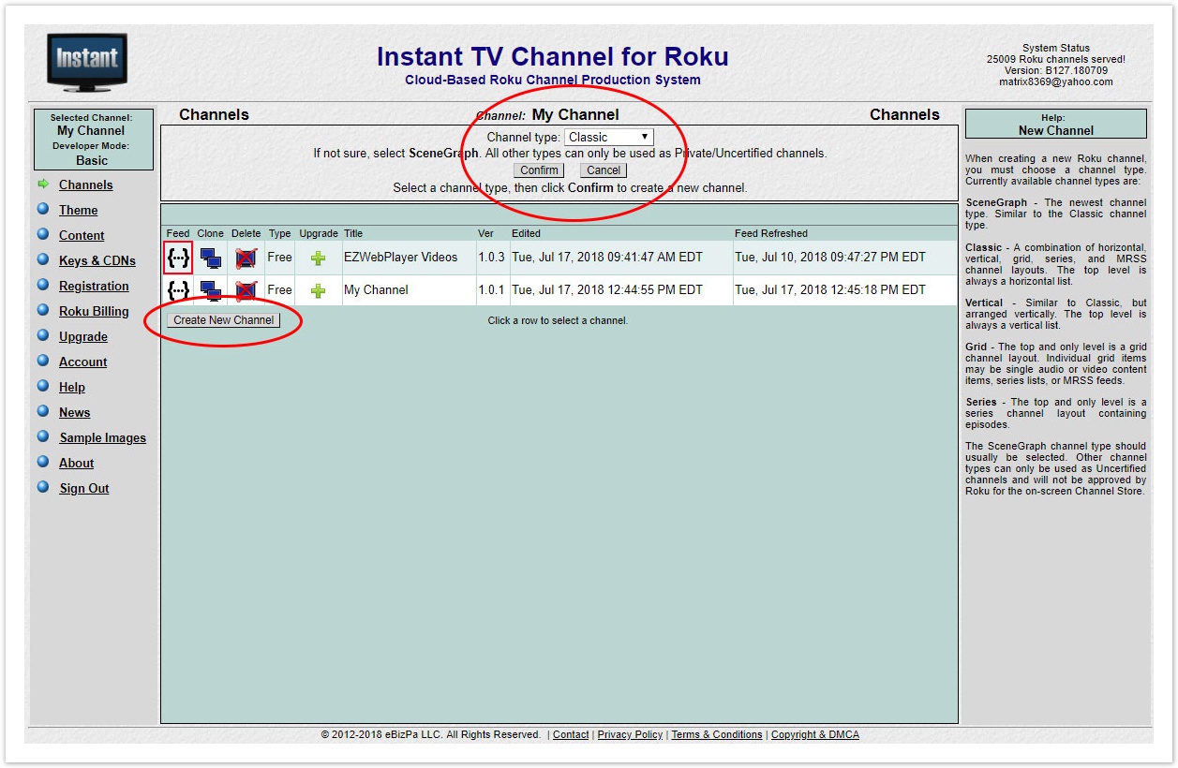
Task: Click the blue bullet beside About
Action: (43, 462)
